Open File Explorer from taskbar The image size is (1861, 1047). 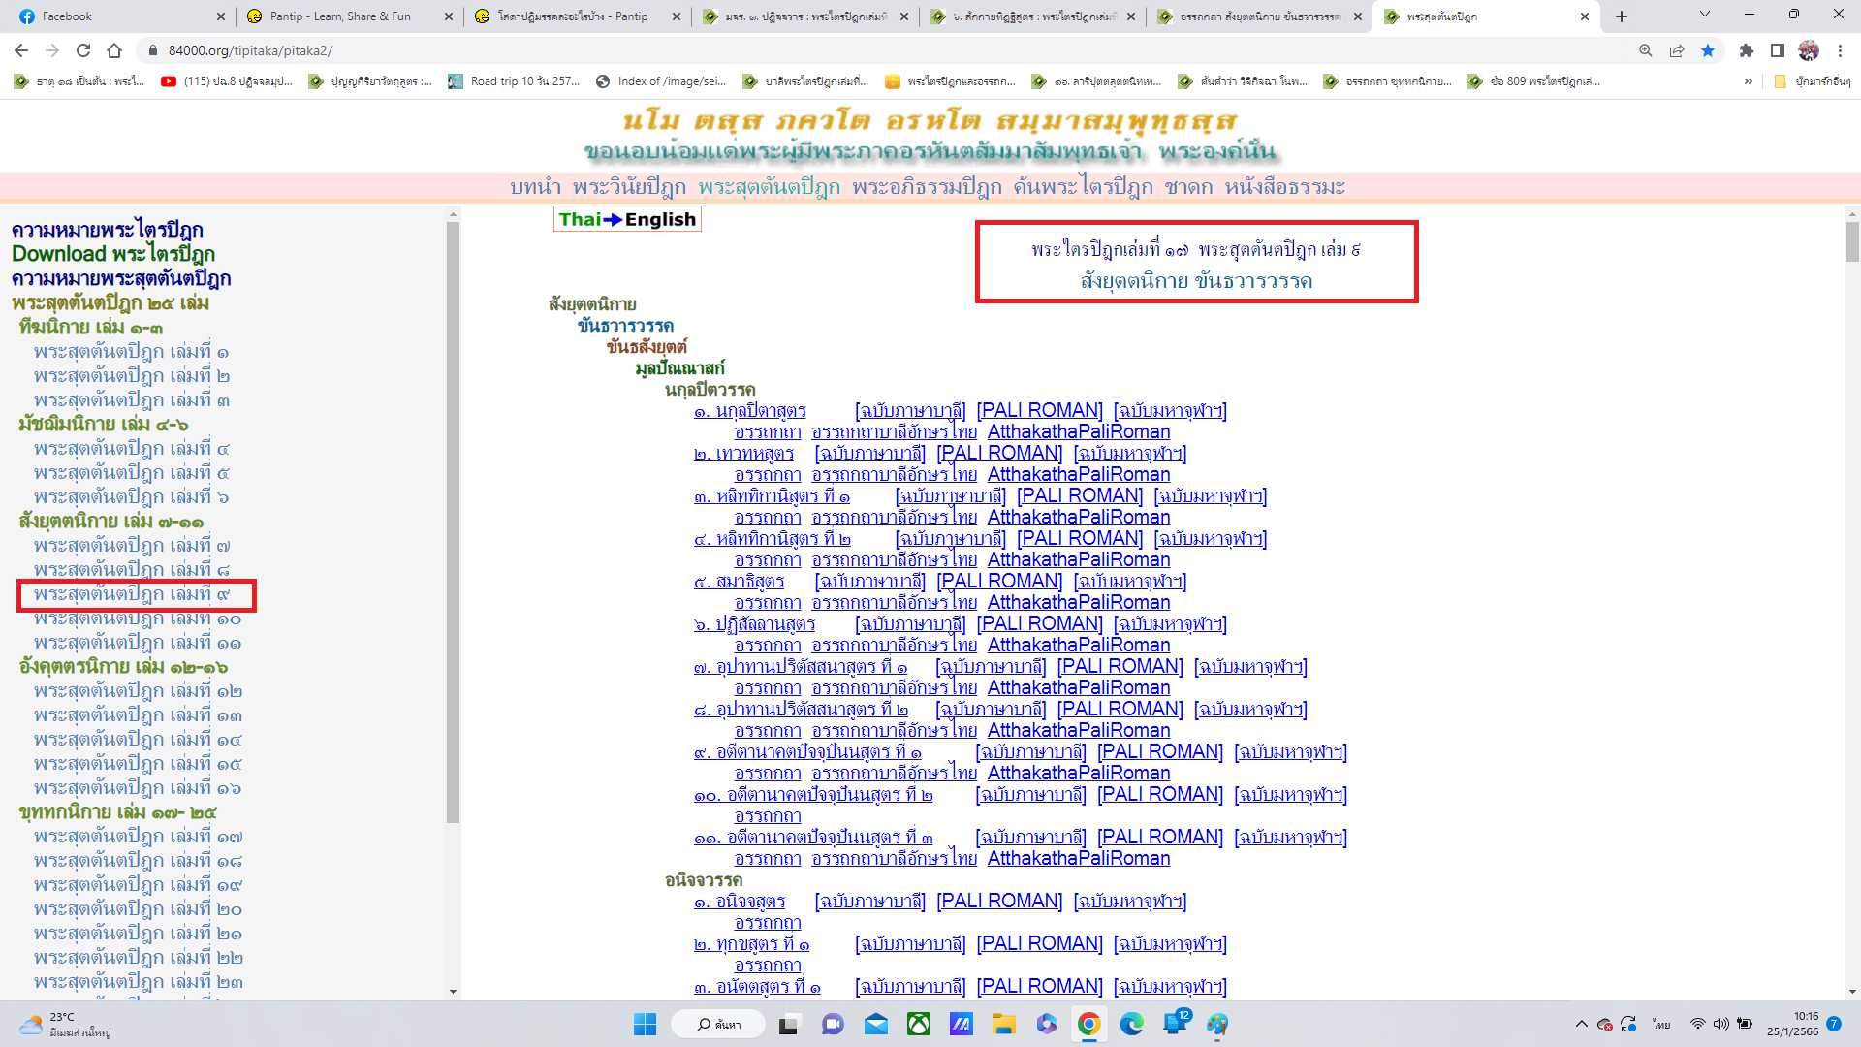click(1003, 1024)
